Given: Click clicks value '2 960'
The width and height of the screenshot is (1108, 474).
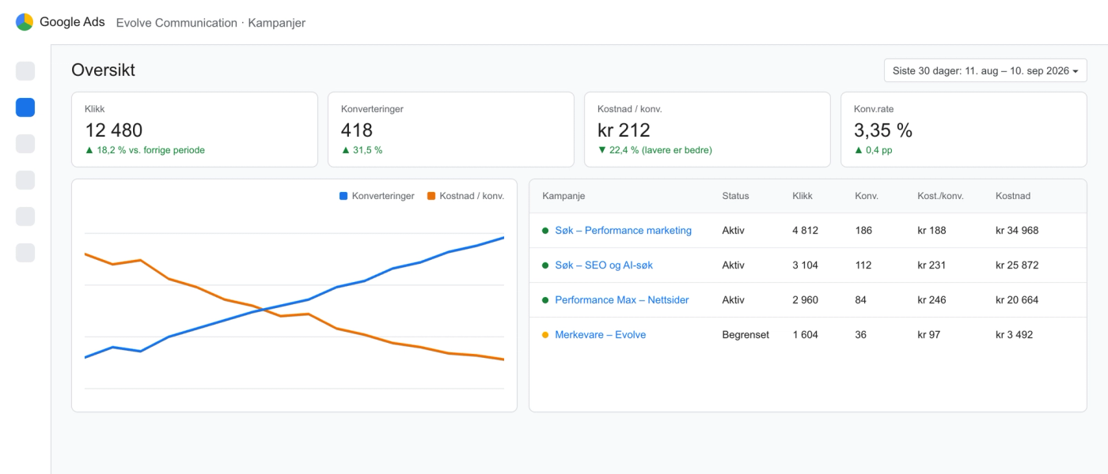Looking at the screenshot, I should pyautogui.click(x=805, y=300).
